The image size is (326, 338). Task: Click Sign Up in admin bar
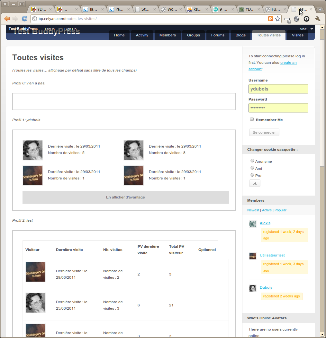[70, 29]
